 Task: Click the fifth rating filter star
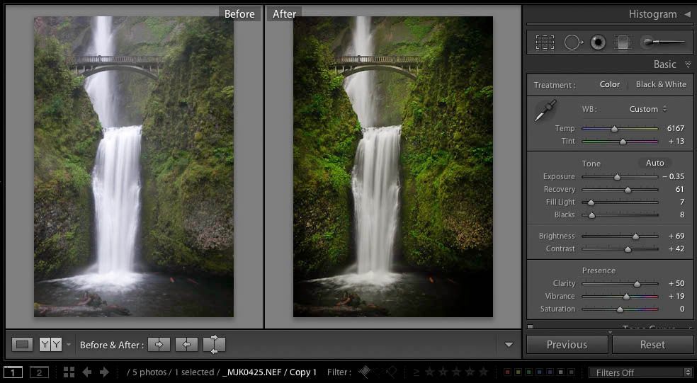click(483, 372)
